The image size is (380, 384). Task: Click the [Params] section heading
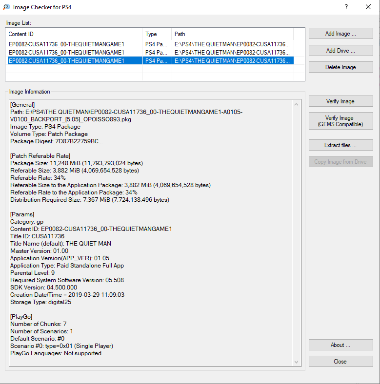22,214
